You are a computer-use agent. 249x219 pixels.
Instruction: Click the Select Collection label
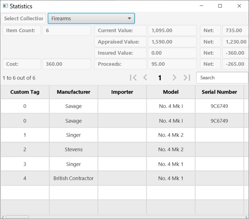23,18
